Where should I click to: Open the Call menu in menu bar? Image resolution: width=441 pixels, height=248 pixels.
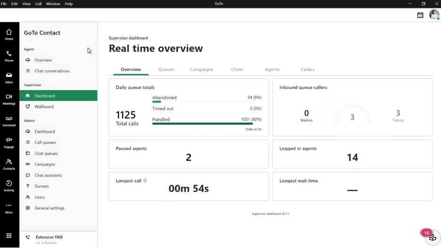[x=38, y=4]
